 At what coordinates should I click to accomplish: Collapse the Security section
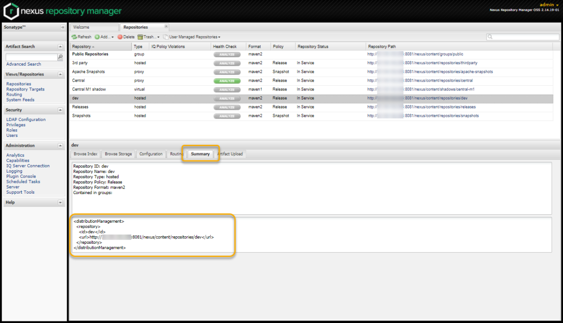coord(60,110)
